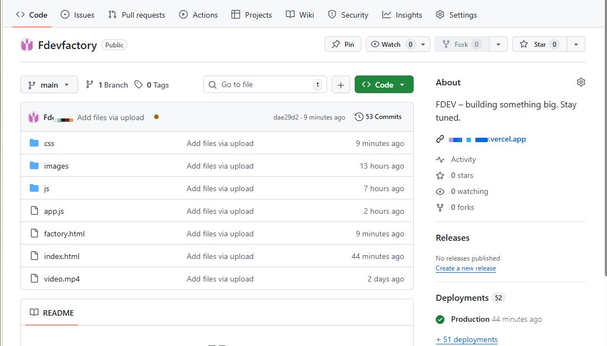Open the video.mp4 file
This screenshot has width=607, height=346.
pos(62,279)
